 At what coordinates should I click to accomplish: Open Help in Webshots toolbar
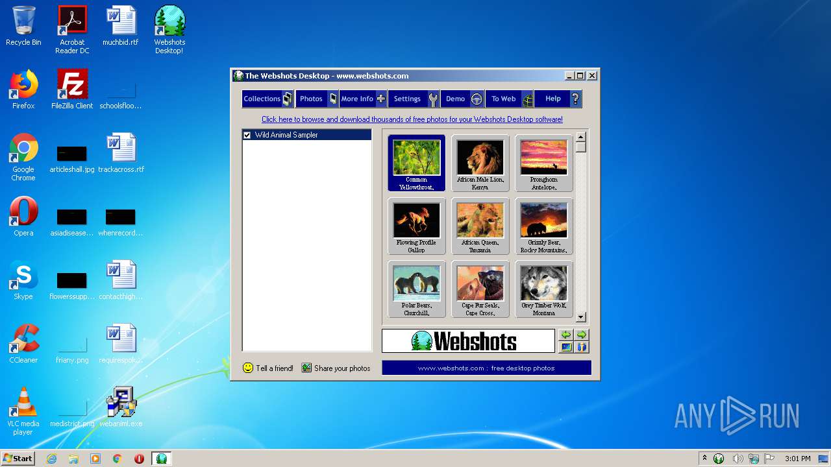point(558,99)
